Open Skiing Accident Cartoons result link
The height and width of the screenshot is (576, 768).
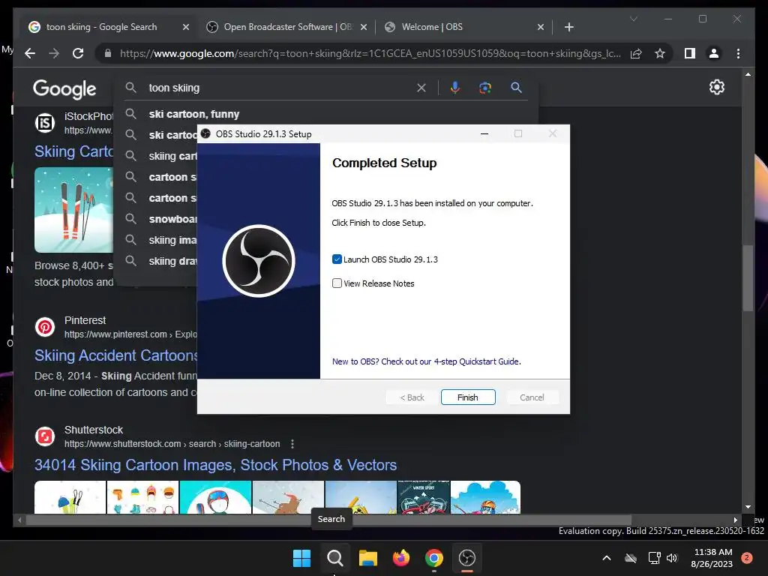click(115, 355)
